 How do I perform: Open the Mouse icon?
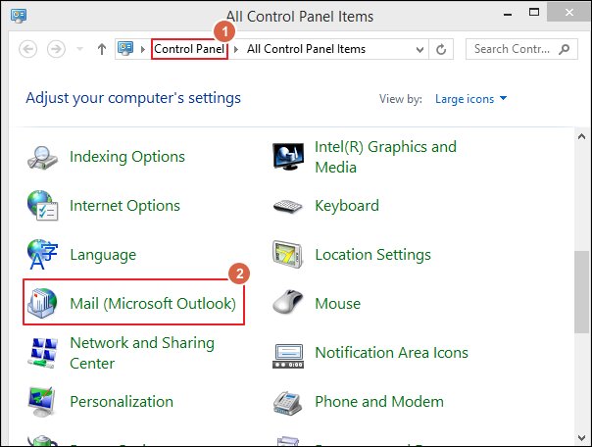point(288,302)
